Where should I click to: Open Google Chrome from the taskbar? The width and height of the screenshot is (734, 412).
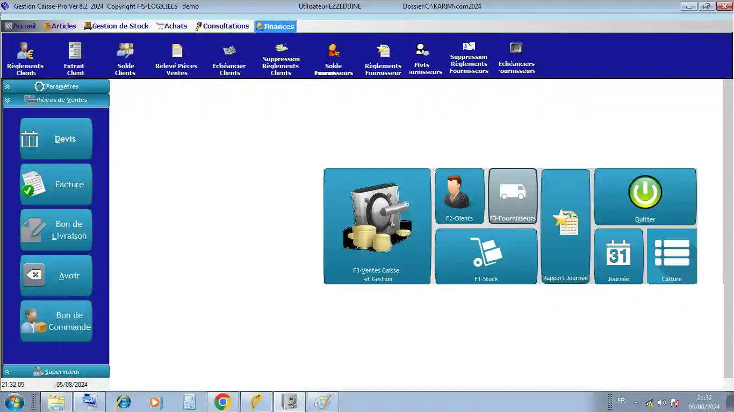[x=222, y=402]
